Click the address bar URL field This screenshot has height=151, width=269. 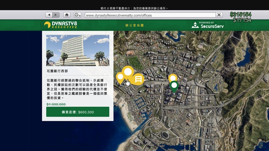[x=150, y=15]
